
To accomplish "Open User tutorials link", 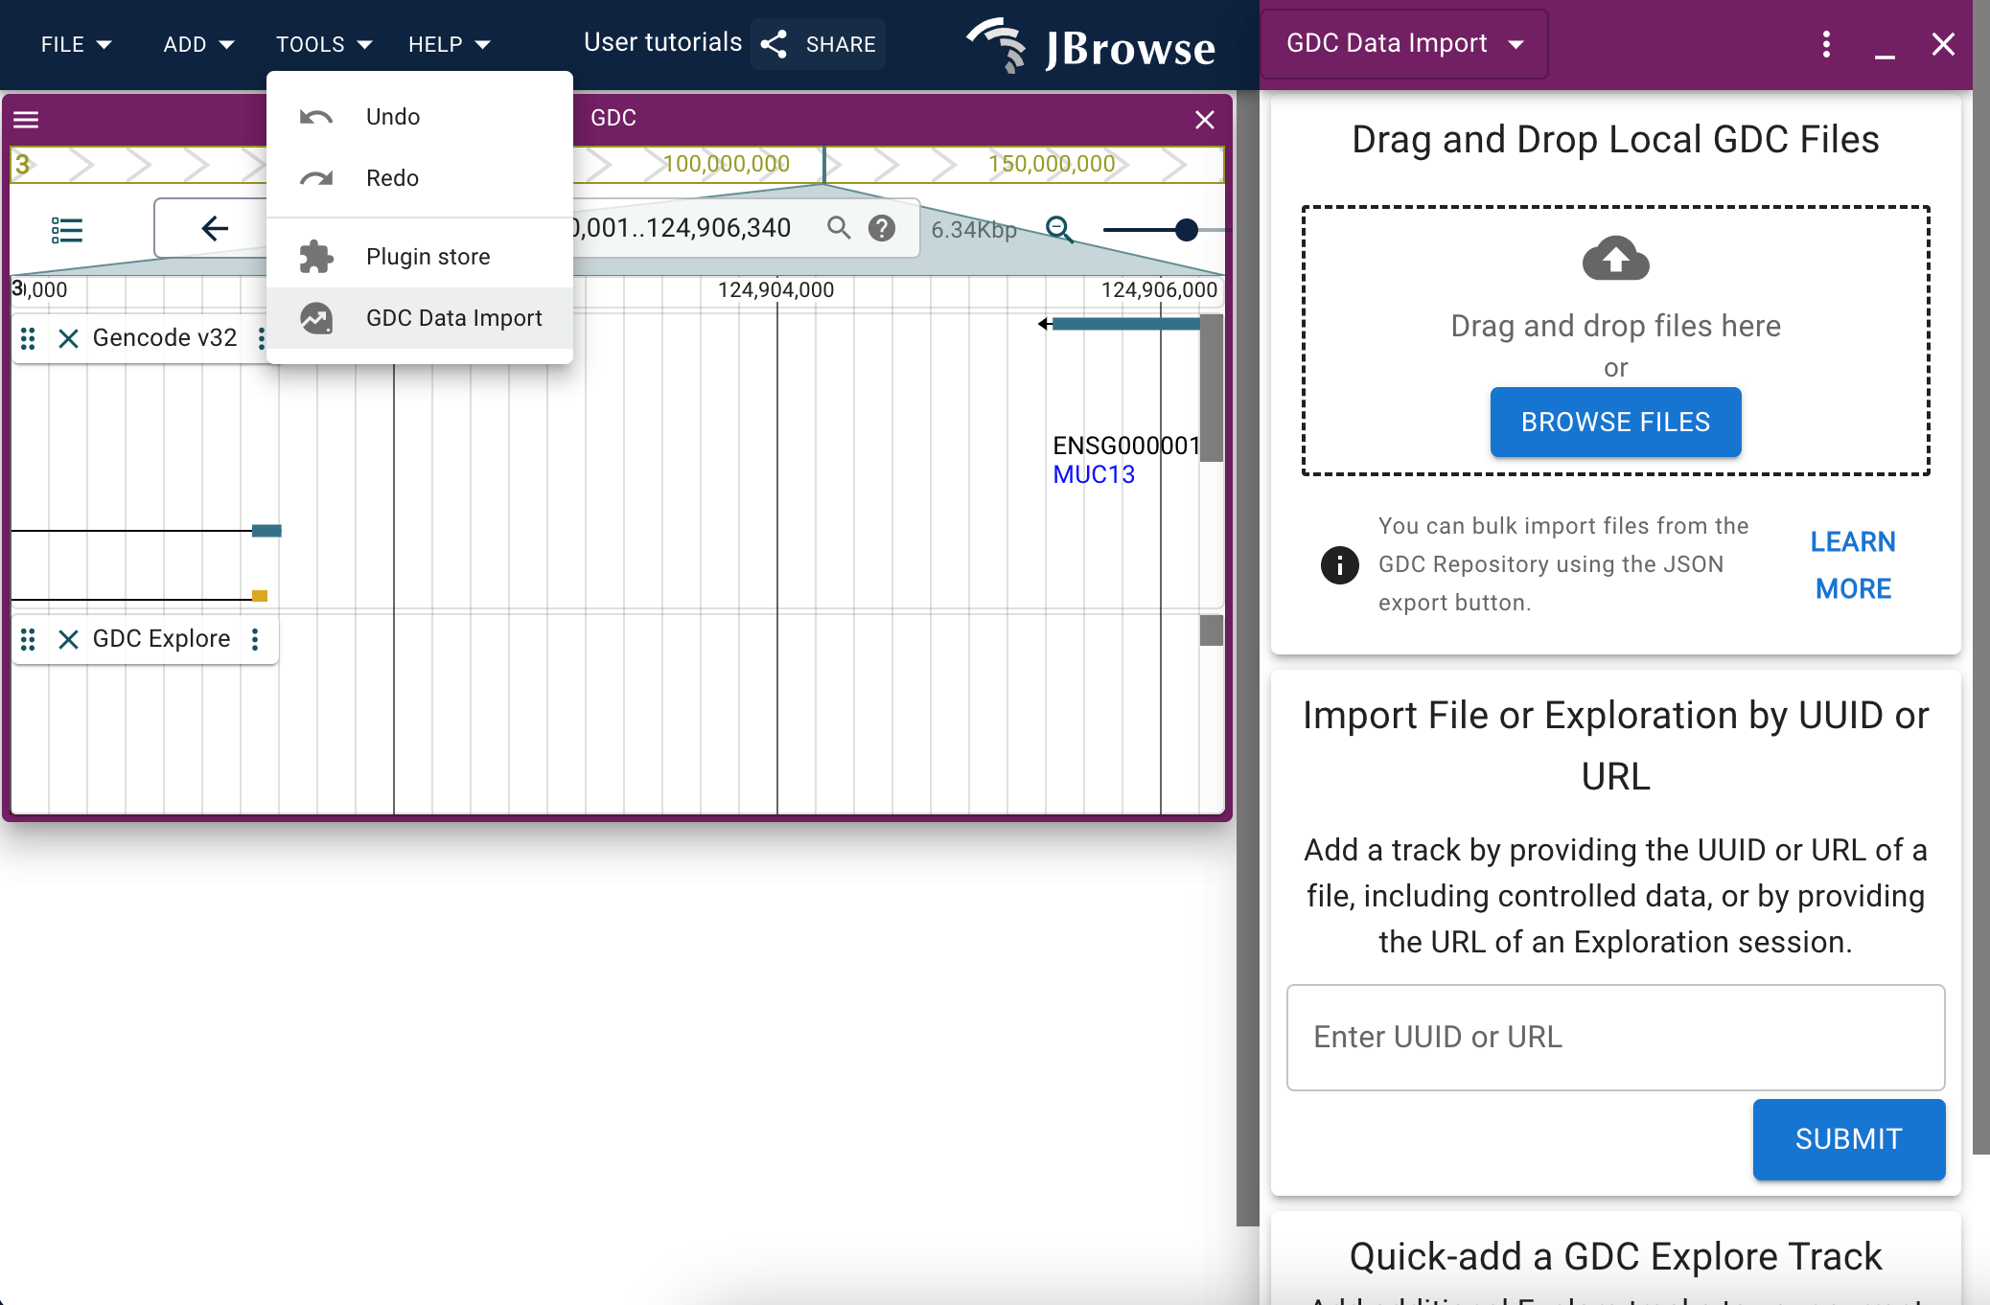I will pyautogui.click(x=662, y=43).
